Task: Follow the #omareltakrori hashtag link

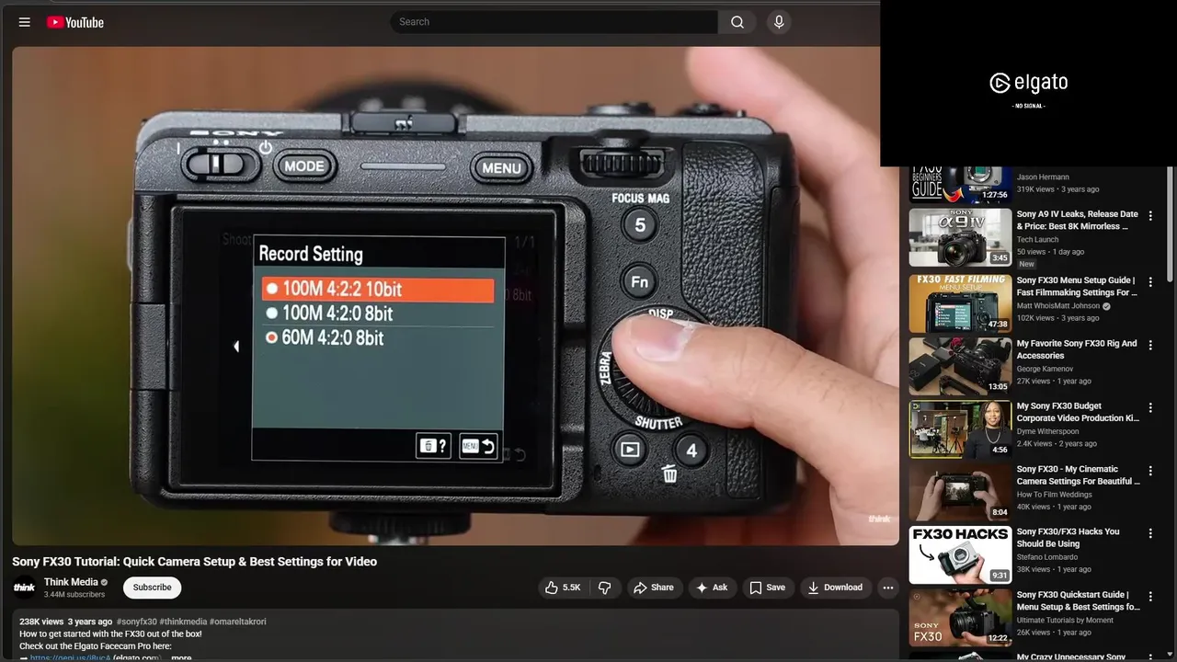Action: pos(238,622)
